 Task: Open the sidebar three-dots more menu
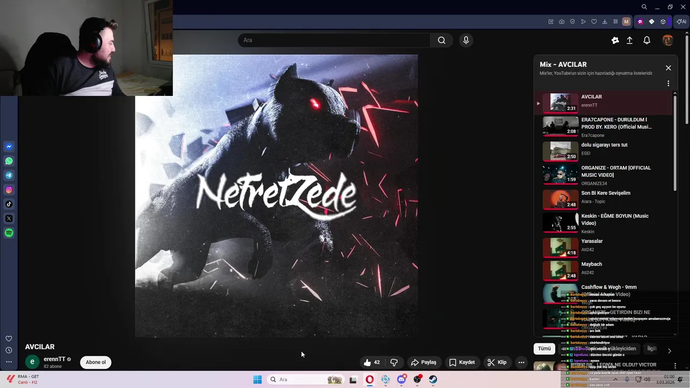(9, 362)
